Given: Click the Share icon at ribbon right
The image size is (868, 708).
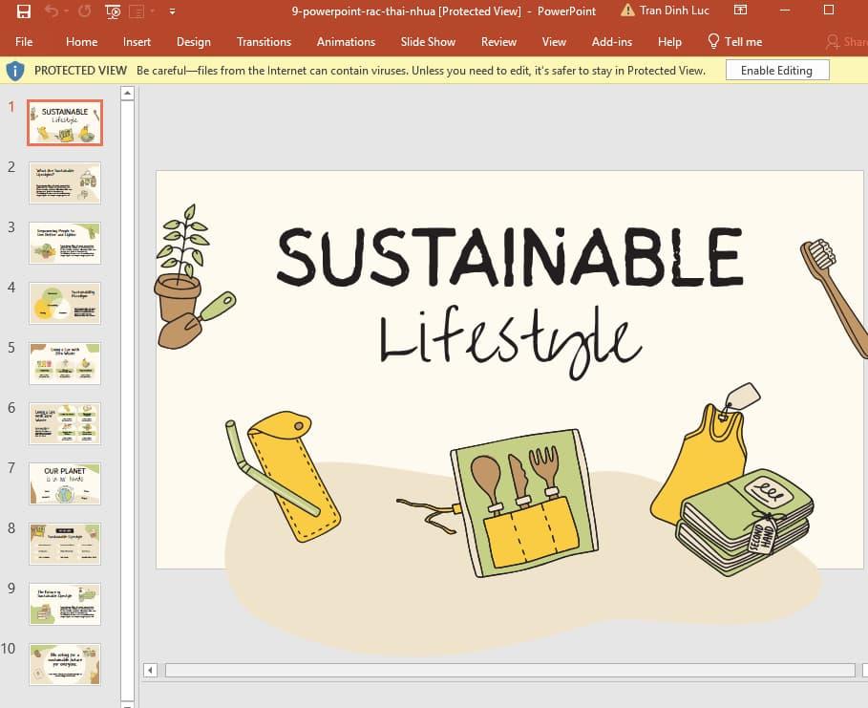Looking at the screenshot, I should click(832, 41).
